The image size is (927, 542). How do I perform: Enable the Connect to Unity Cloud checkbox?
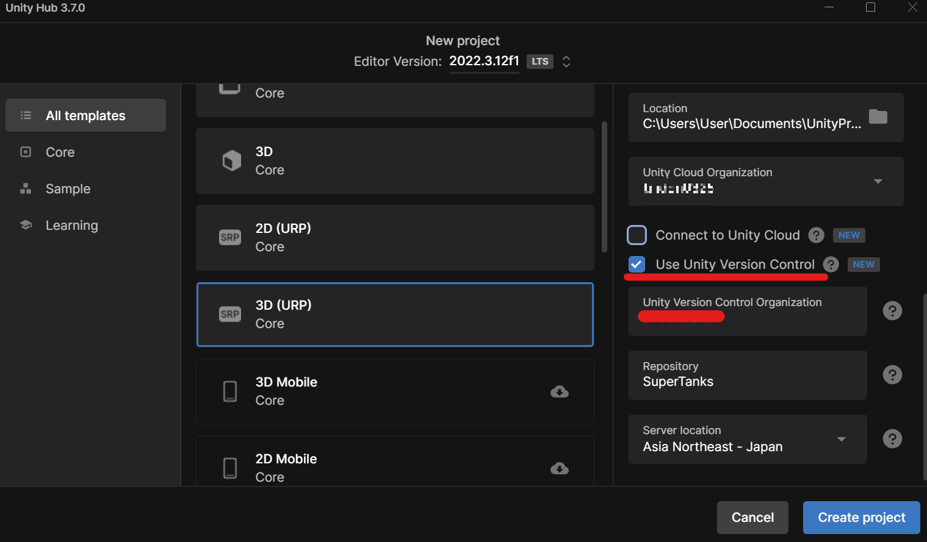point(637,235)
